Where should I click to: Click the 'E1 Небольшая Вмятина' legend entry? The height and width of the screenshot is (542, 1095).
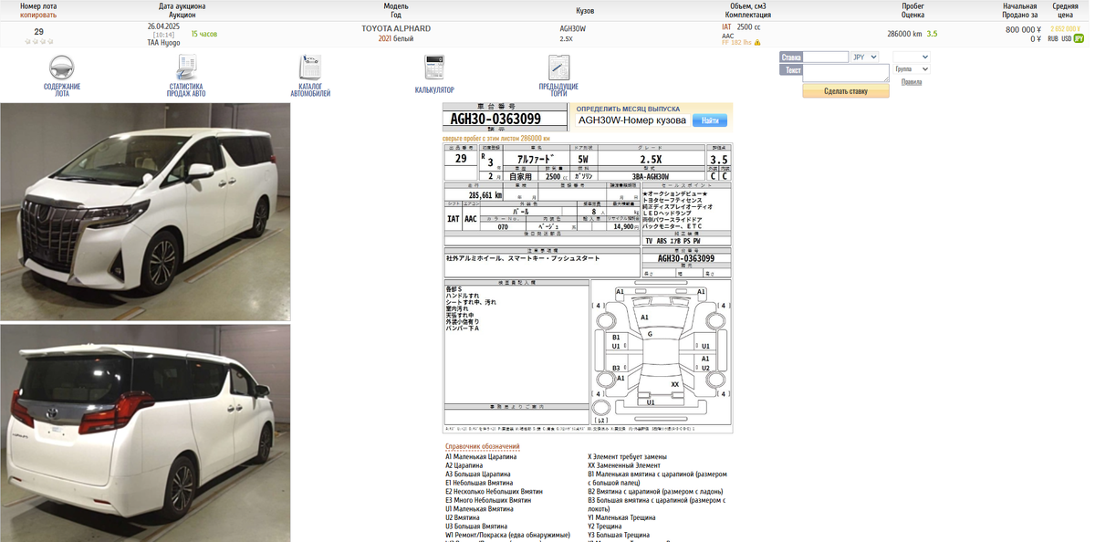click(x=480, y=483)
